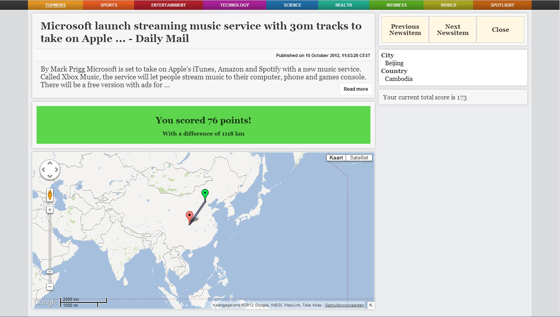Go to the SCIENCE tab

tap(292, 5)
